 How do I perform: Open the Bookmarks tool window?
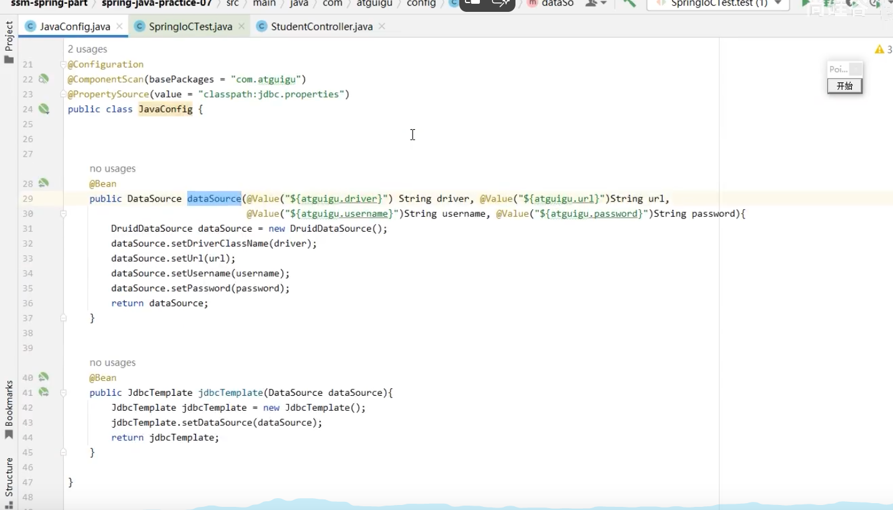[9, 409]
